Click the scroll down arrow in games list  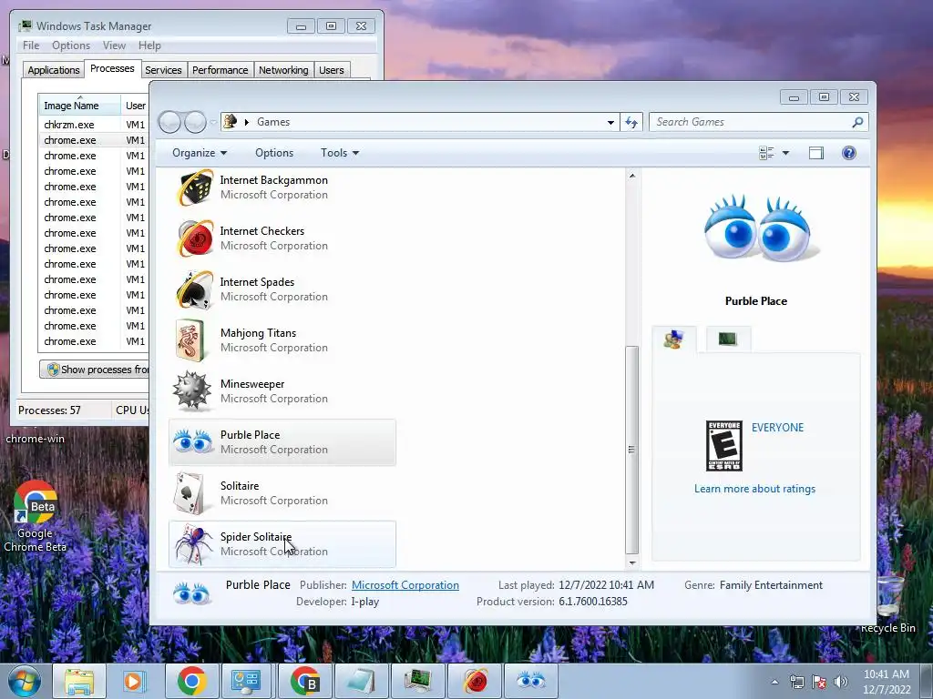tap(632, 562)
